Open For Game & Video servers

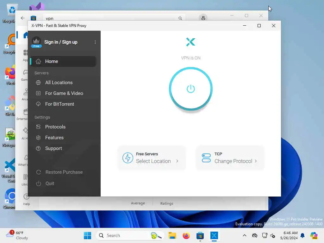point(64,93)
